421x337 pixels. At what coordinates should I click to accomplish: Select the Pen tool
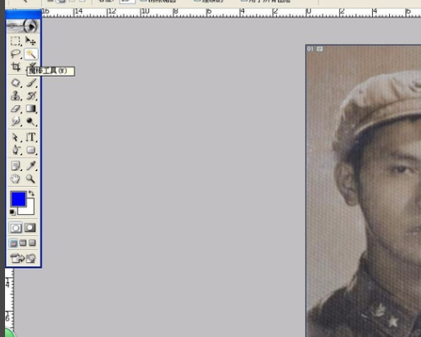[x=15, y=150]
